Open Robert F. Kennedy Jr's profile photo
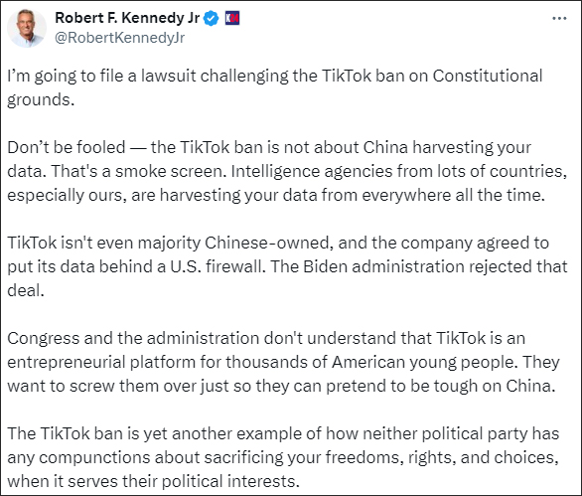The width and height of the screenshot is (582, 496). point(27,28)
